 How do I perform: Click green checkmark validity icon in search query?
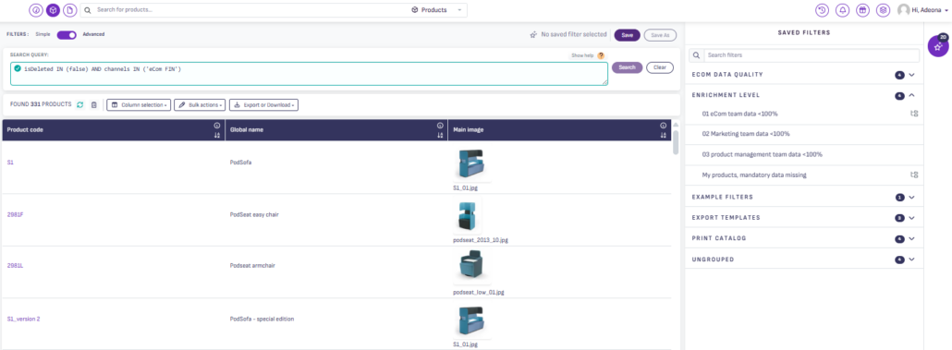[x=18, y=68]
